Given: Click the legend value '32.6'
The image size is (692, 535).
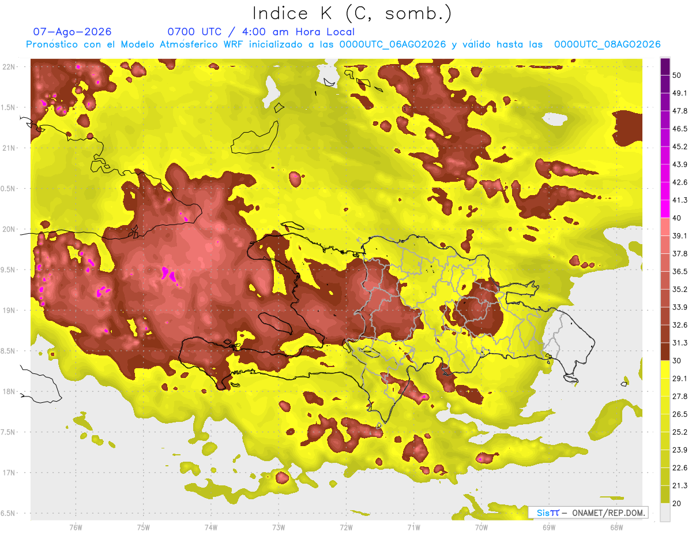Looking at the screenshot, I should [680, 325].
